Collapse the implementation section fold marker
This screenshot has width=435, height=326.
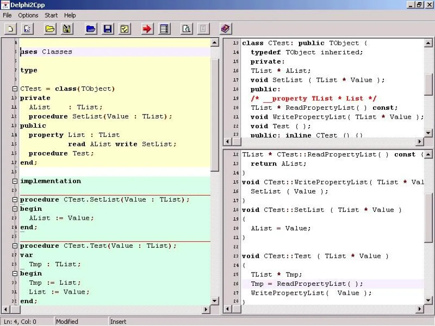point(15,181)
